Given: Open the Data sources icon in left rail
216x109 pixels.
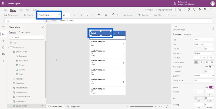Looking at the screenshot, I should point(3,47).
